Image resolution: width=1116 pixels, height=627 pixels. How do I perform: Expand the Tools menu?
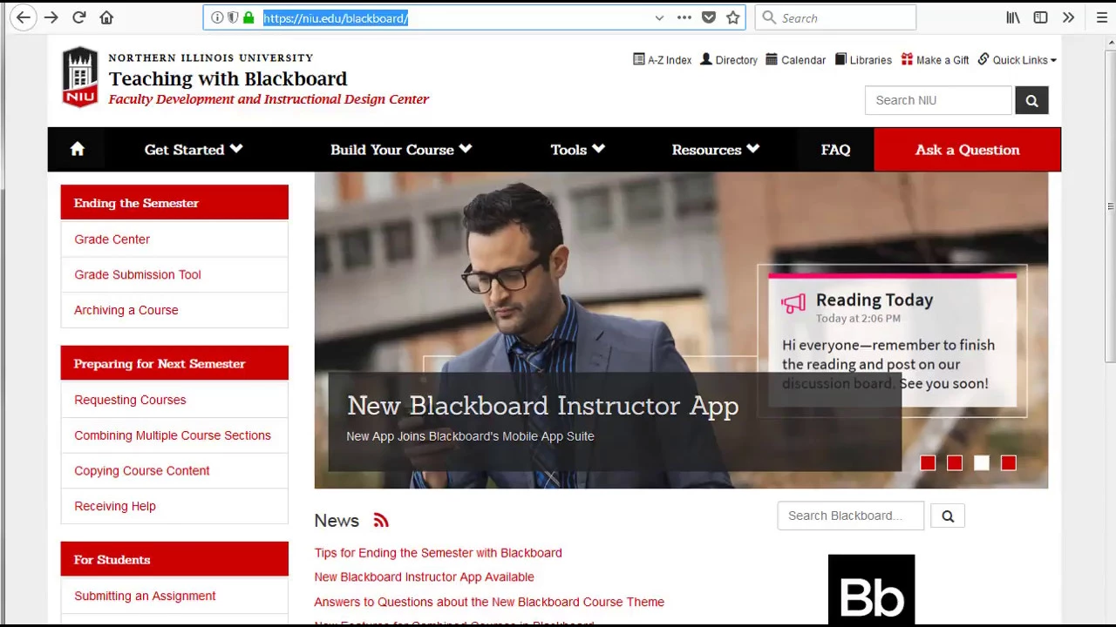coord(577,150)
